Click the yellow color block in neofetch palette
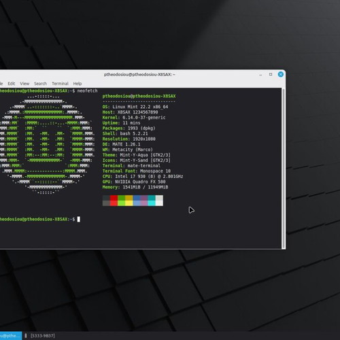This screenshot has width=340, height=340. (x=129, y=201)
